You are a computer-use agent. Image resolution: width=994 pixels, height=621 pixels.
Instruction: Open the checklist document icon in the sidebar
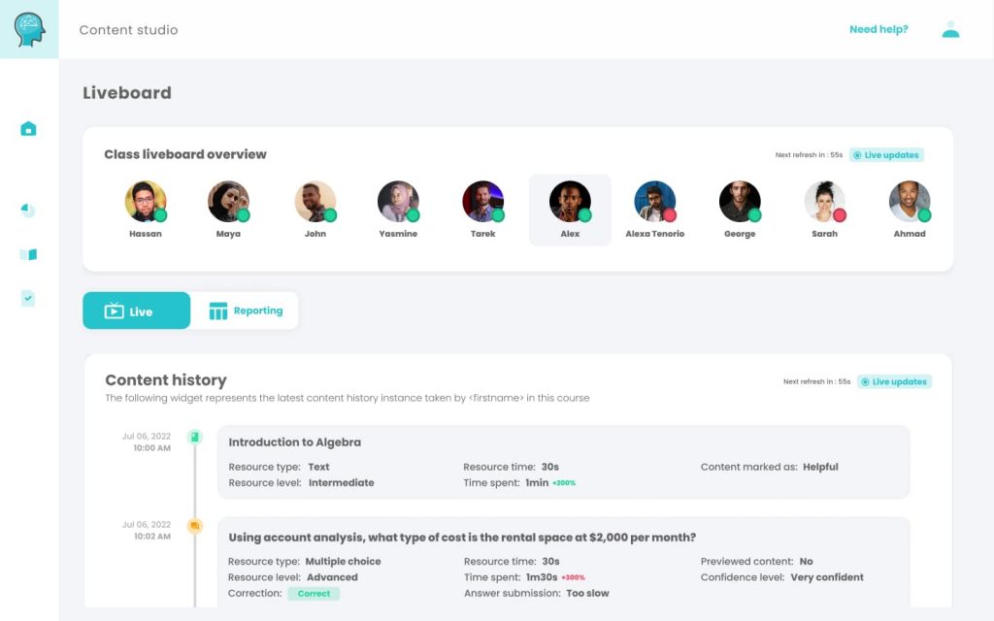click(x=27, y=298)
